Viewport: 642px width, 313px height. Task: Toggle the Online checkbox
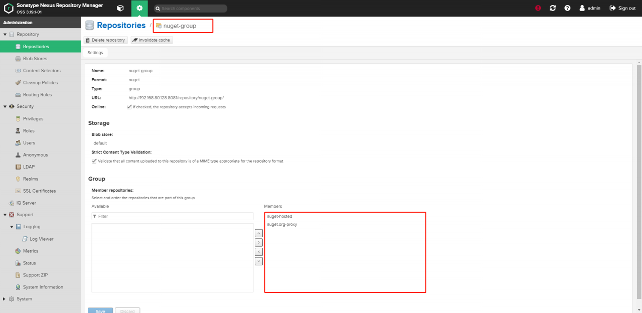pos(129,107)
